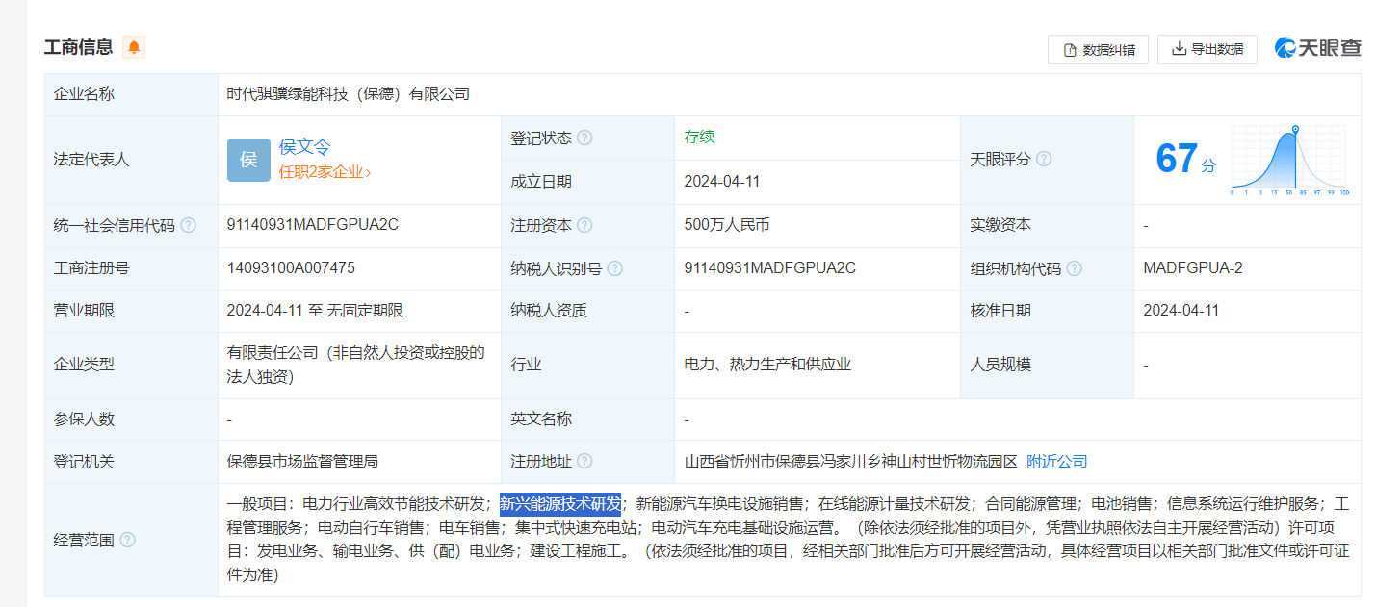The image size is (1376, 607).
Task: Click help icon next to 注册资本
Action: coord(584,225)
